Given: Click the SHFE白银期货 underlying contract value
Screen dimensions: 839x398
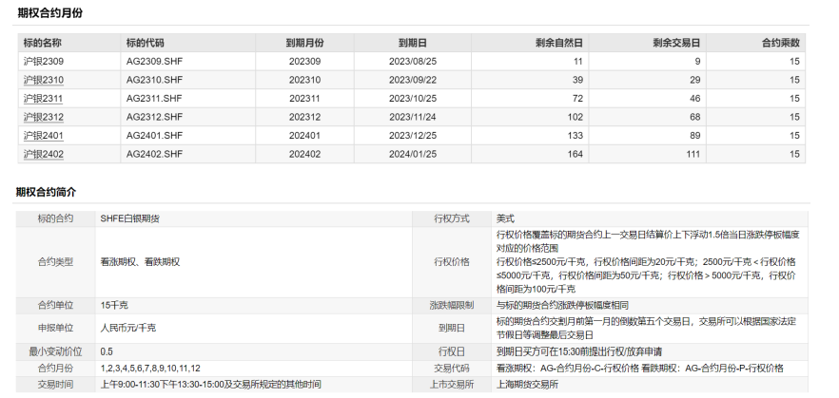Looking at the screenshot, I should 130,218.
